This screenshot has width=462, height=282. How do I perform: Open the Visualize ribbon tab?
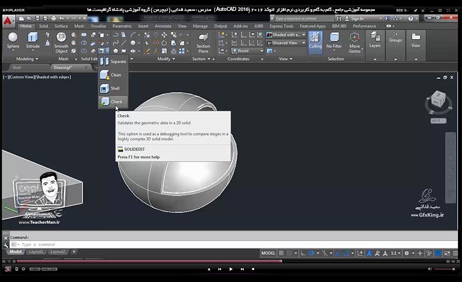click(x=98, y=26)
